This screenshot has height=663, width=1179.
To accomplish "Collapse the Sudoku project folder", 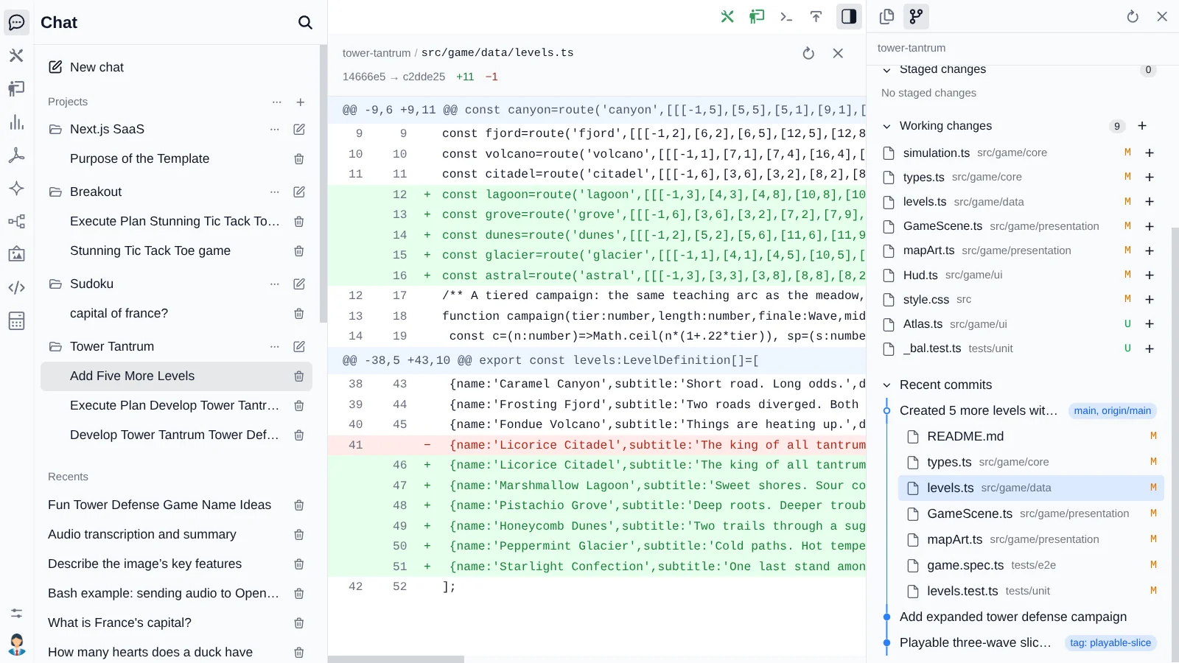I will point(55,284).
